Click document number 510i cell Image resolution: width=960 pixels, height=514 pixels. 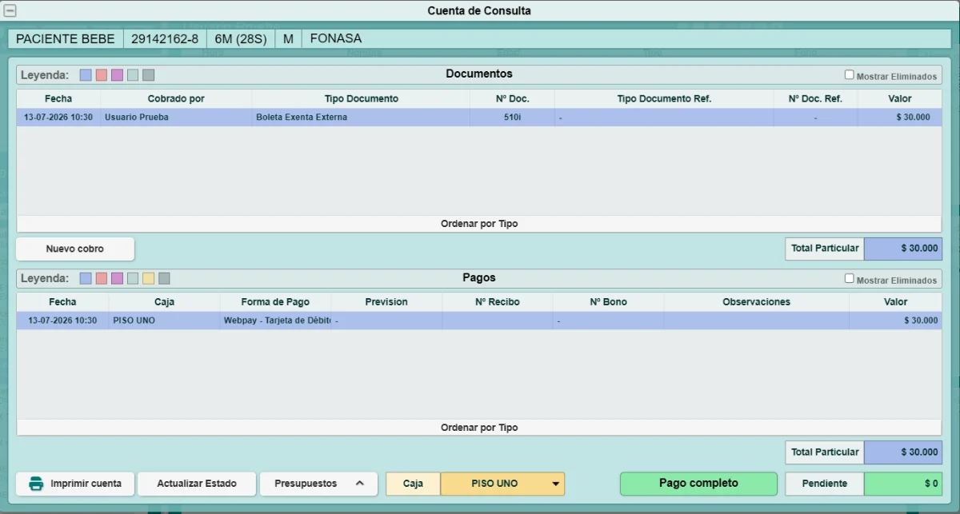click(512, 118)
